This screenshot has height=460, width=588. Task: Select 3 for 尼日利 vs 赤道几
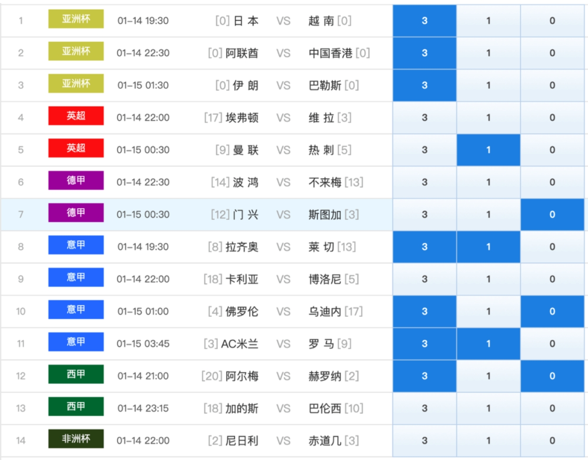[x=425, y=440]
